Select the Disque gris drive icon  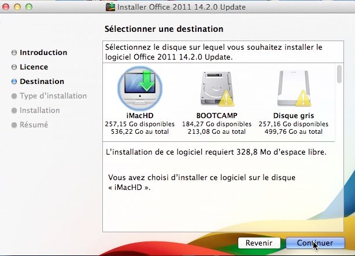click(x=294, y=89)
